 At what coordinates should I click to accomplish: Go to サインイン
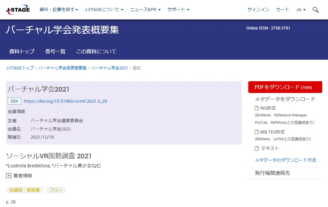pyautogui.click(x=258, y=10)
